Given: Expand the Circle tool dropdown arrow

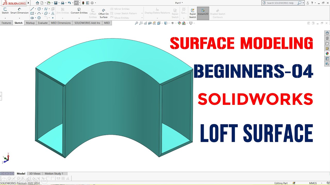Looking at the screenshot, I should point(42,9).
